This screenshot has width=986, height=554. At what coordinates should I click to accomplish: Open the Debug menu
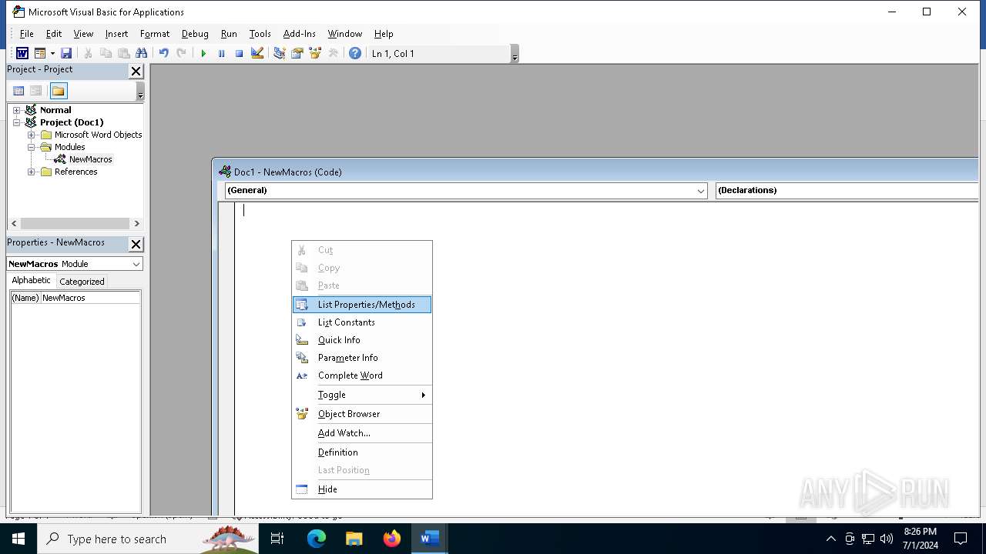pos(195,34)
